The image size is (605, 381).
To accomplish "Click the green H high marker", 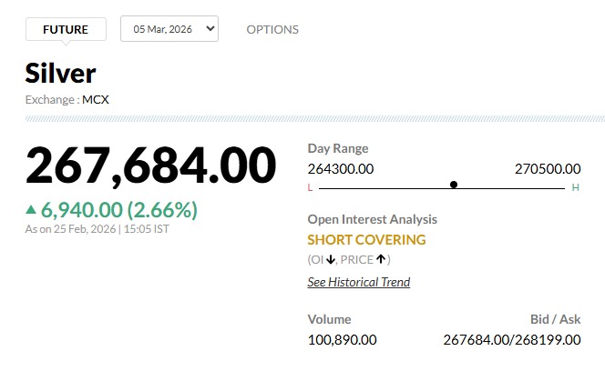I will pos(575,187).
